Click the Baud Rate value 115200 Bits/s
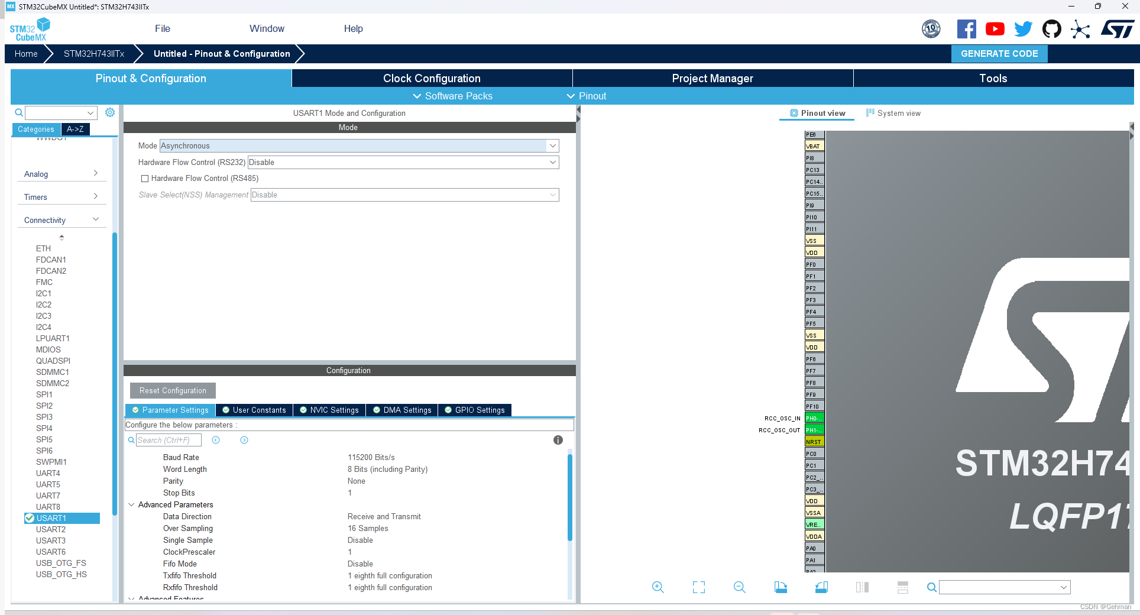Viewport: 1140px width, 615px height. point(371,457)
